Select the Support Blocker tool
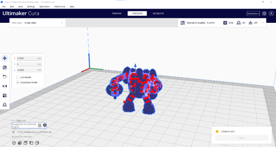The width and height of the screenshot is (276, 147). coord(5,105)
